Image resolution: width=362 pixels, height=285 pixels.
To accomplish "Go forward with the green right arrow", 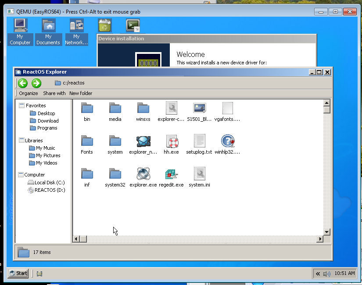I will click(36, 83).
